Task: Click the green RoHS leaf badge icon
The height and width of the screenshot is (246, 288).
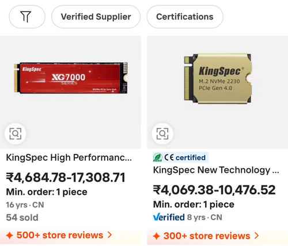Action: tap(158, 157)
